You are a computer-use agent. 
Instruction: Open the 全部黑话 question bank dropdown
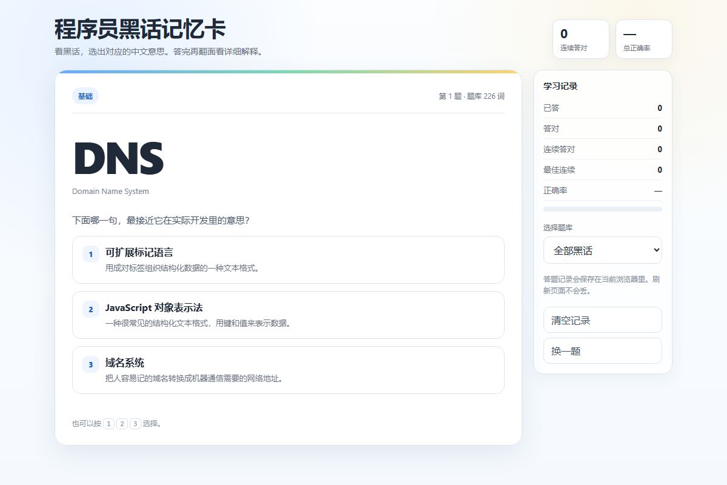[x=603, y=250]
